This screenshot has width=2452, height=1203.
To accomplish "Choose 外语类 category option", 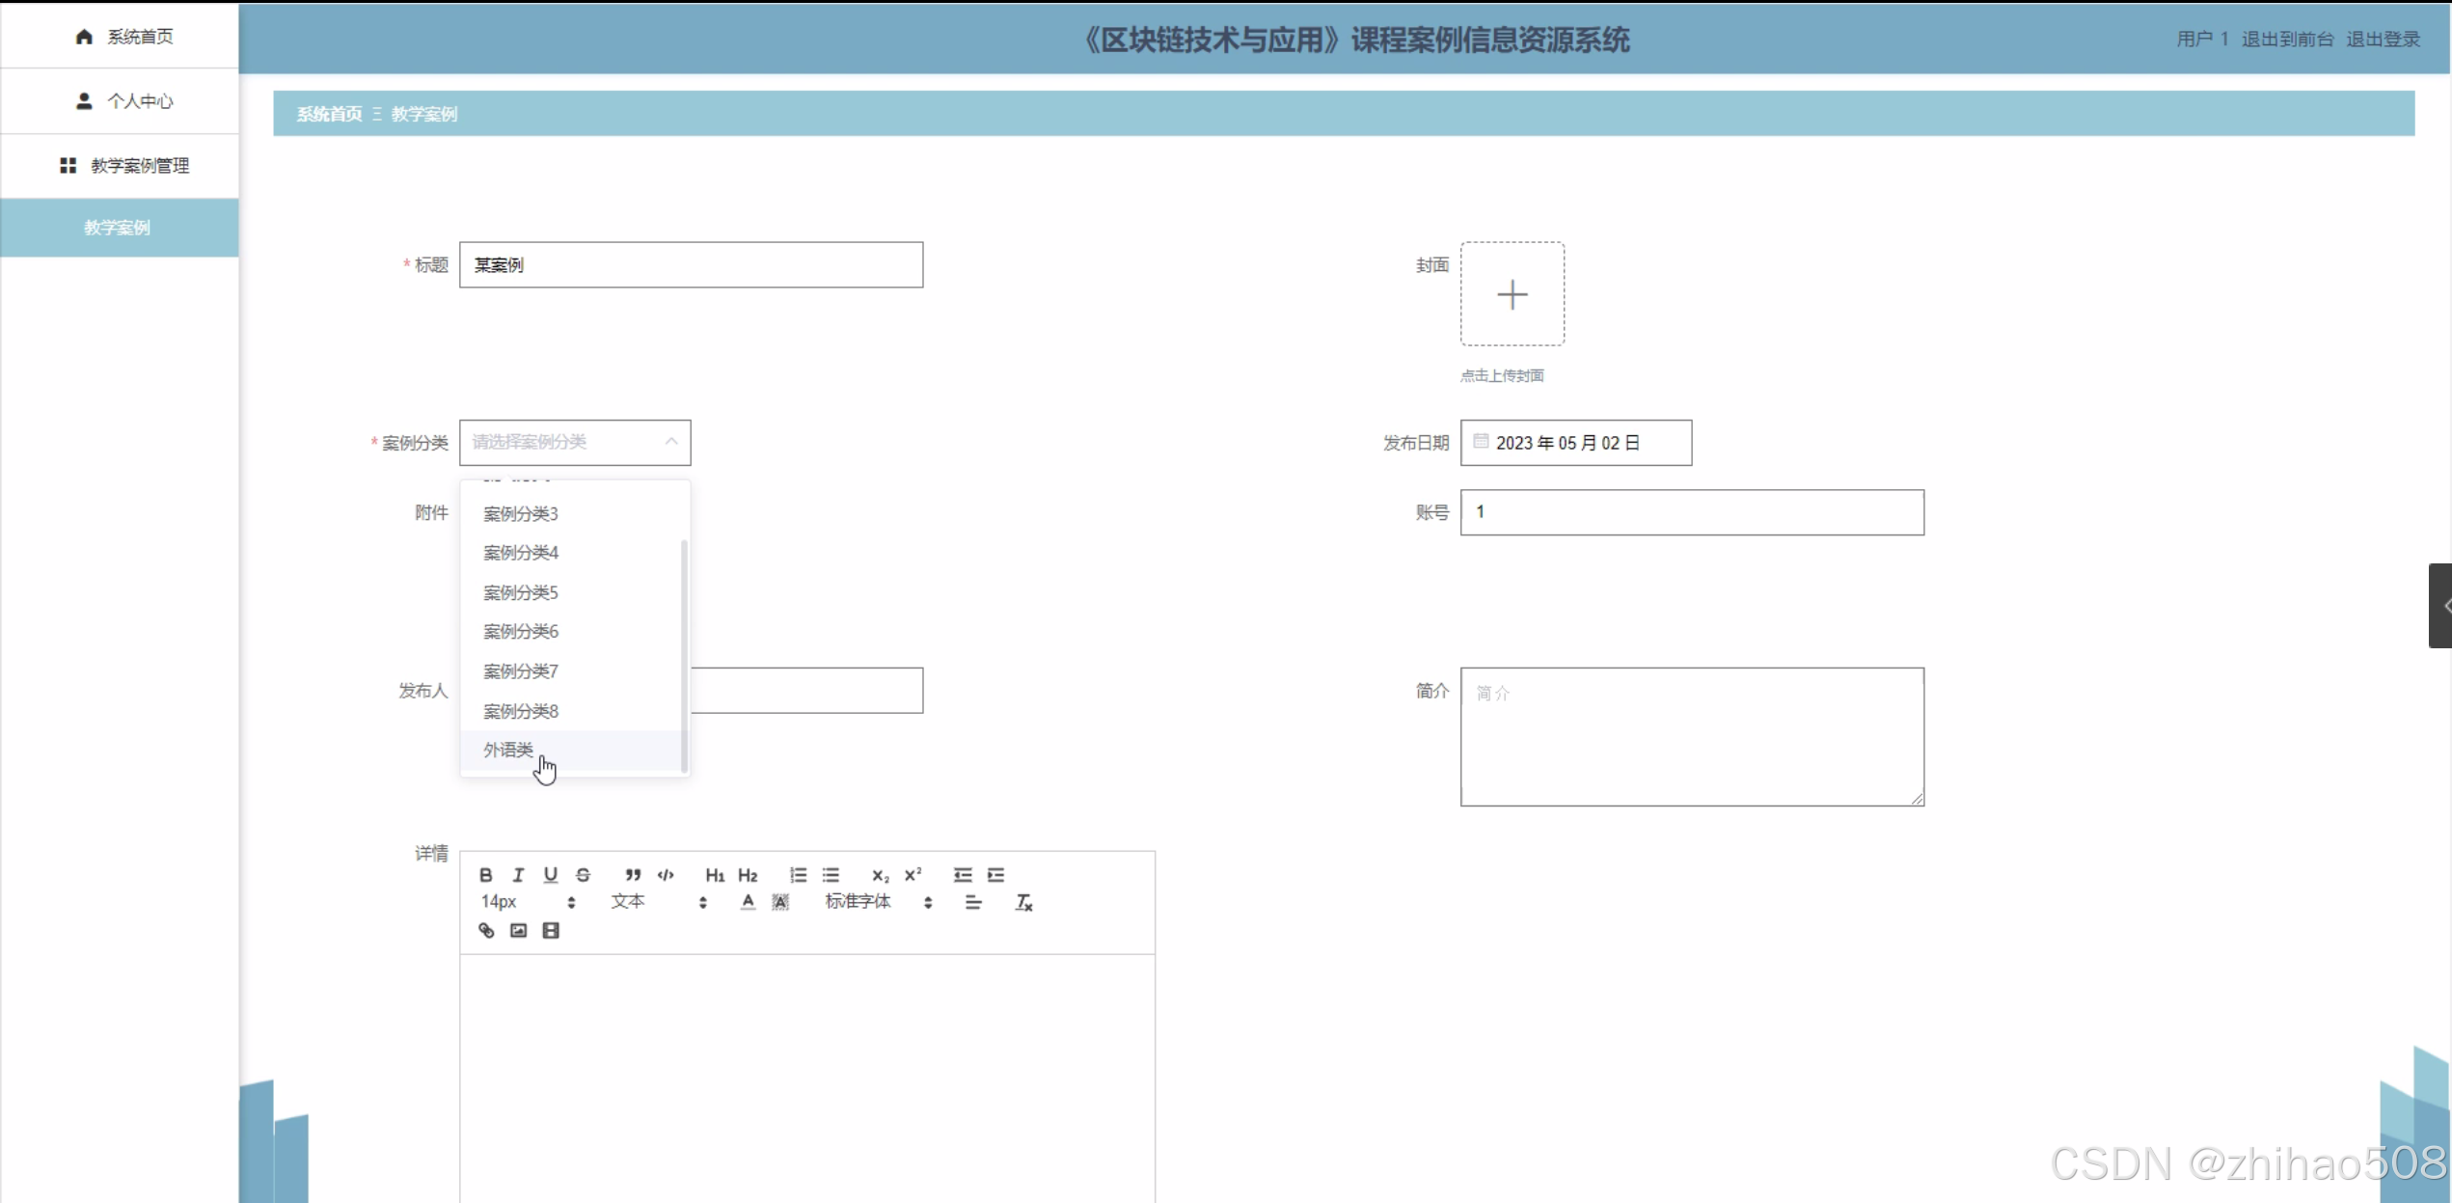I will (574, 750).
